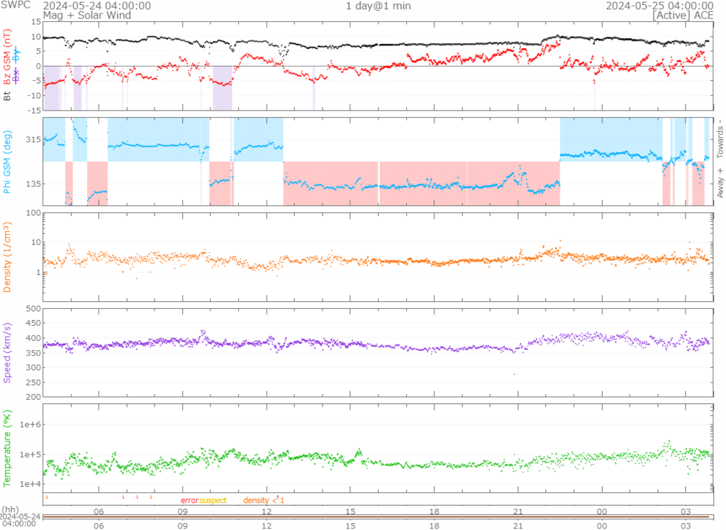Click the 'density < 1' legend label
Screen dimensions: 726x530
click(x=264, y=500)
